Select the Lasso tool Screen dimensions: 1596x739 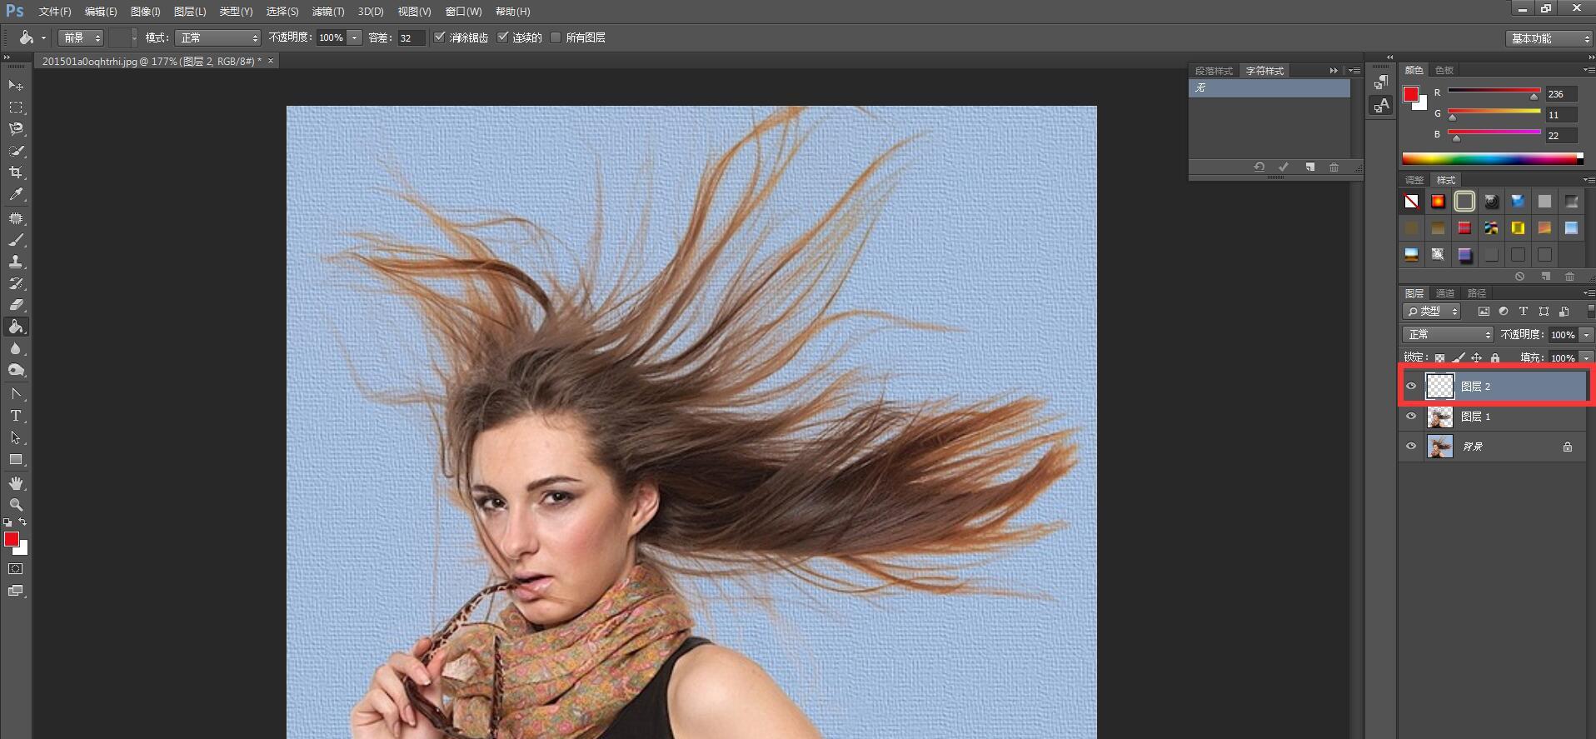(x=16, y=129)
